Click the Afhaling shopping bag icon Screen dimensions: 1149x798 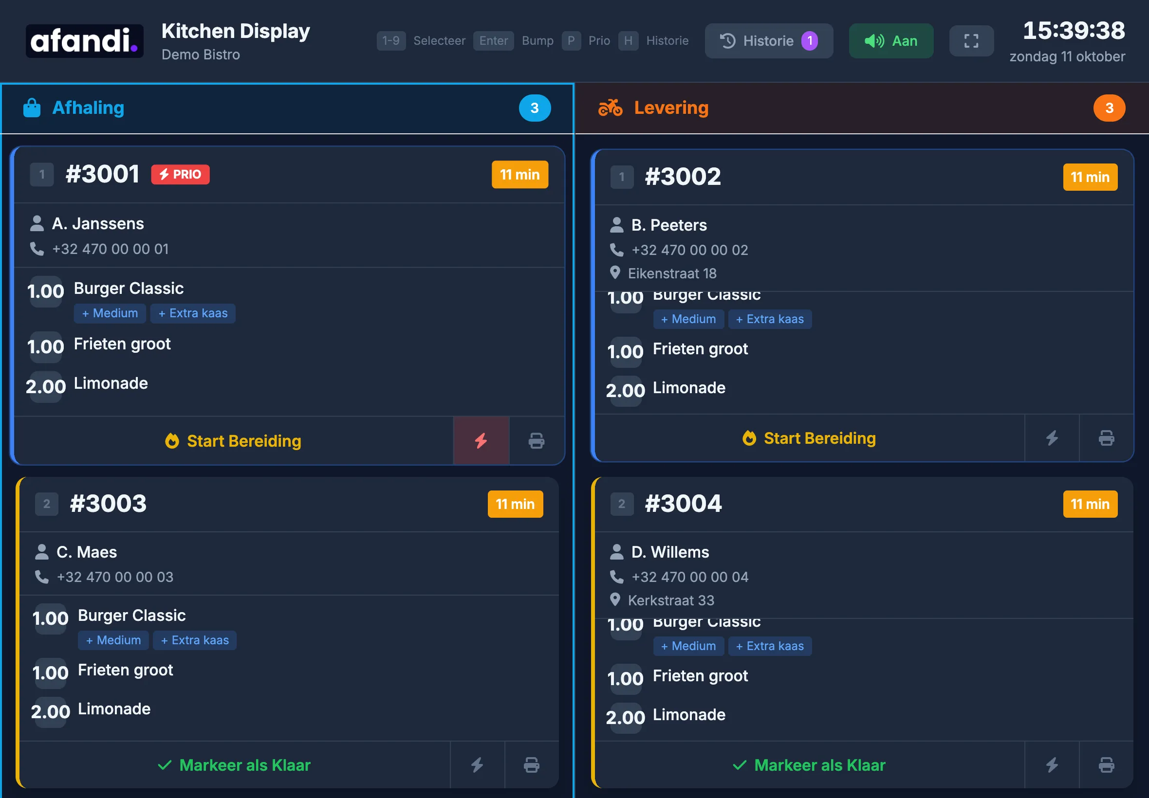pyautogui.click(x=32, y=108)
